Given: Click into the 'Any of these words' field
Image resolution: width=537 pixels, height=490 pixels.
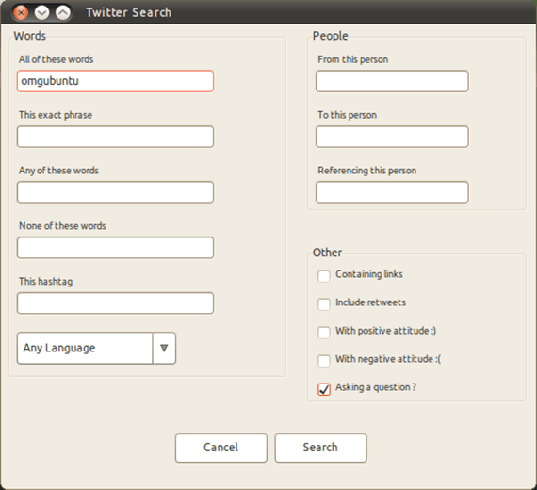Looking at the screenshot, I should [x=116, y=192].
